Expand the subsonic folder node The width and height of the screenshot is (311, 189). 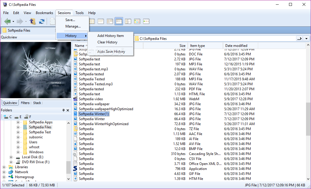(x=18, y=137)
